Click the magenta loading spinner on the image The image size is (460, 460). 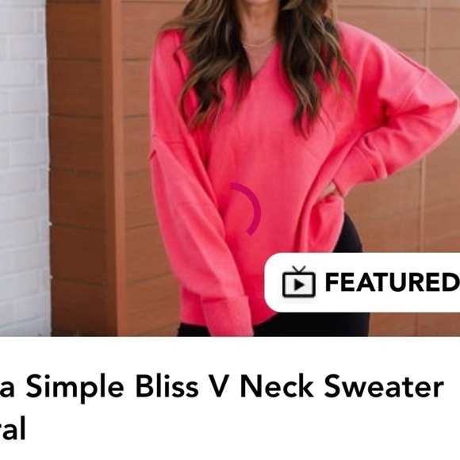[x=246, y=209]
